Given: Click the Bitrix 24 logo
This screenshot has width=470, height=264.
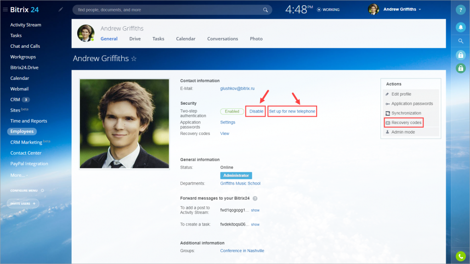Looking at the screenshot, I should coord(24,10).
